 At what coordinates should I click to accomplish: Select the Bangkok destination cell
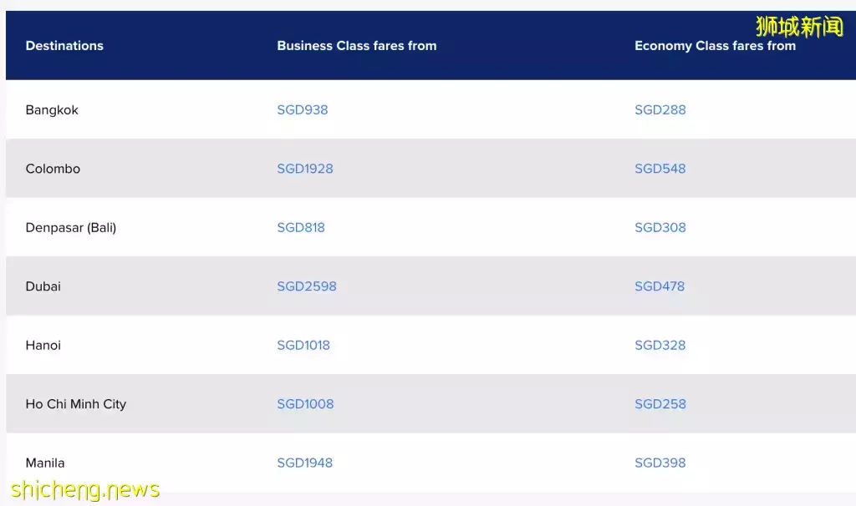52,109
